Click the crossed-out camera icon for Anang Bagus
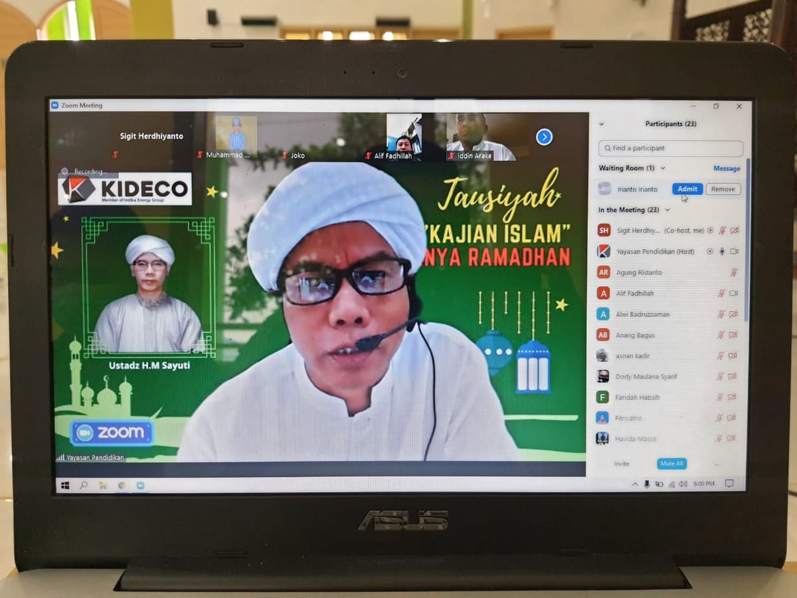 pos(733,336)
